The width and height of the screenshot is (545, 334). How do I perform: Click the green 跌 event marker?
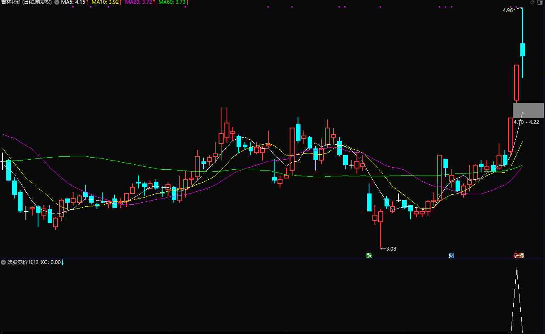click(x=369, y=255)
